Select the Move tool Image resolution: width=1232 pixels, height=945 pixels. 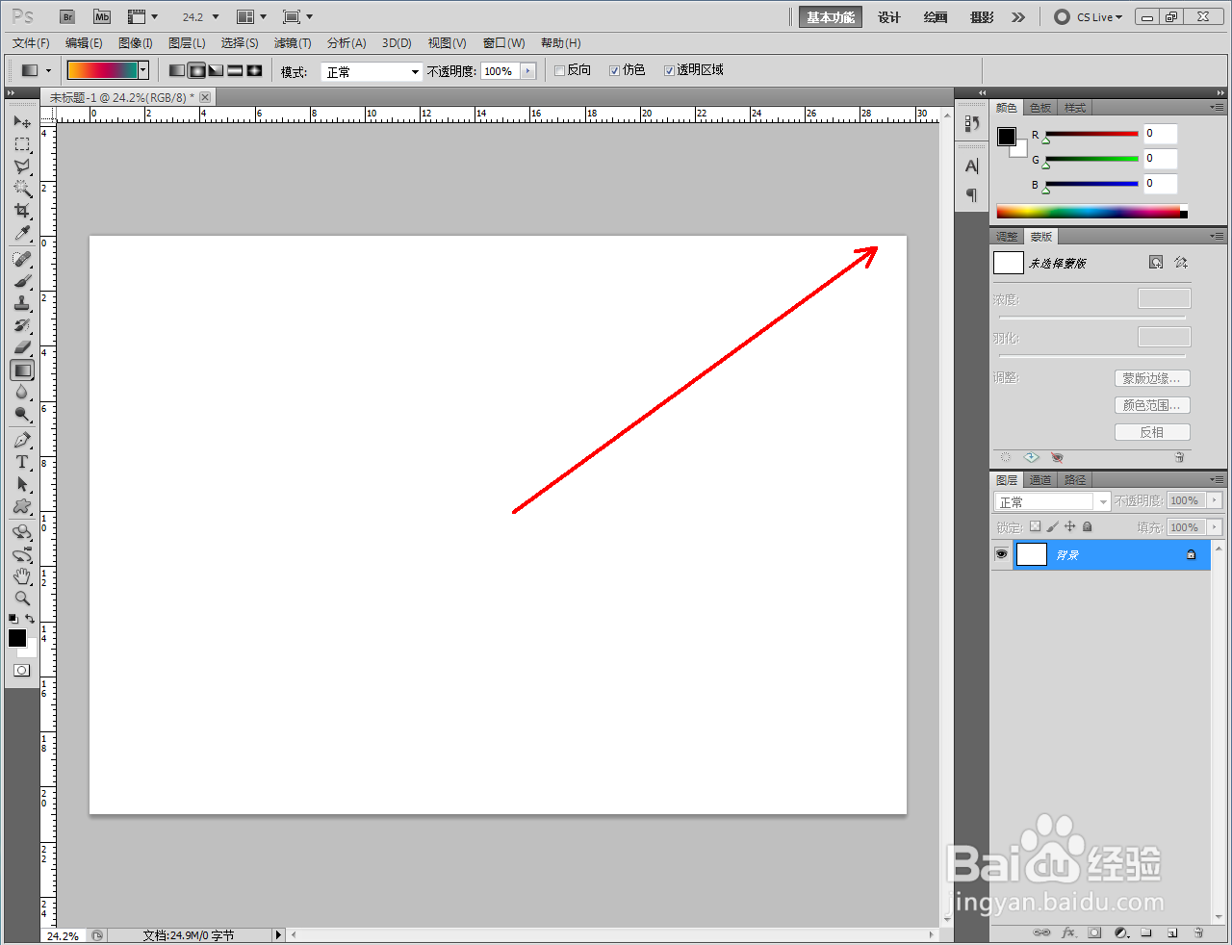22,122
